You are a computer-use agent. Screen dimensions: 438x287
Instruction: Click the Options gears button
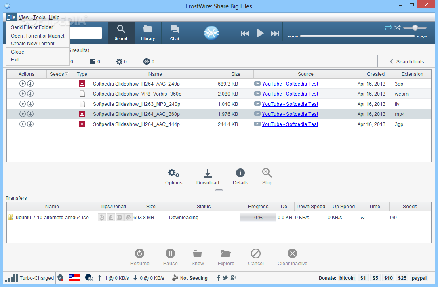coord(174,177)
